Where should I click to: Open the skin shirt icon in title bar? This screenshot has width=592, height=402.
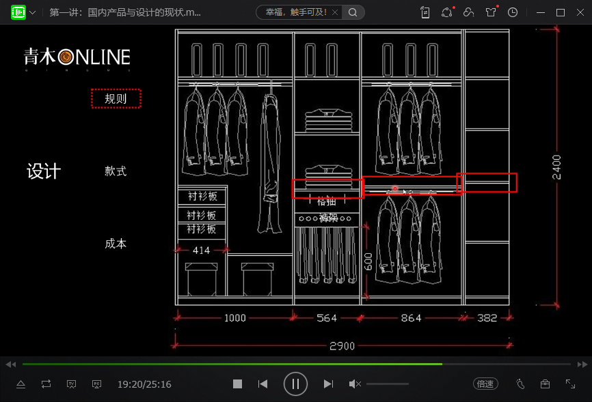tap(491, 12)
